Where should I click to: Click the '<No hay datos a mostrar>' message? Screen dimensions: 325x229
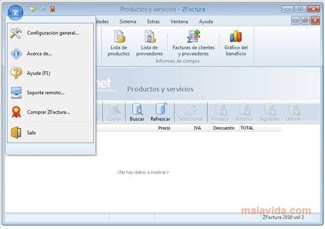143,172
